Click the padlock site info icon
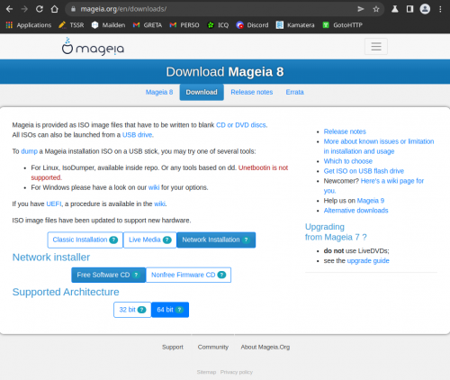Viewport: 450px width, 380px height. click(73, 9)
